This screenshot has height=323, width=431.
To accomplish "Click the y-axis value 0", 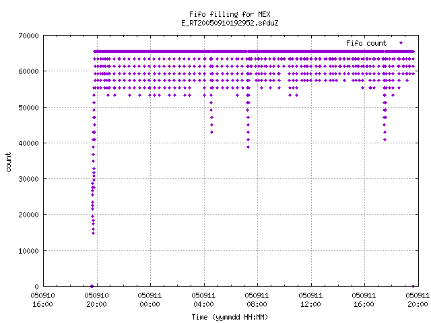I will pyautogui.click(x=36, y=287).
